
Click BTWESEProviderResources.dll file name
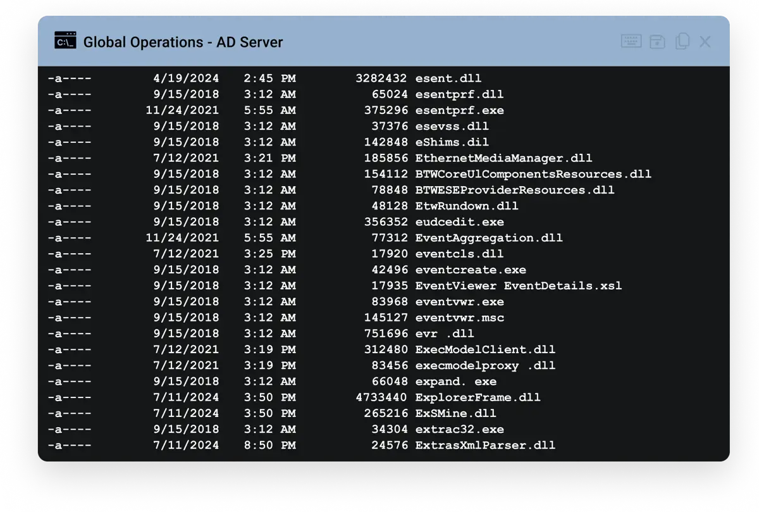[x=515, y=190]
